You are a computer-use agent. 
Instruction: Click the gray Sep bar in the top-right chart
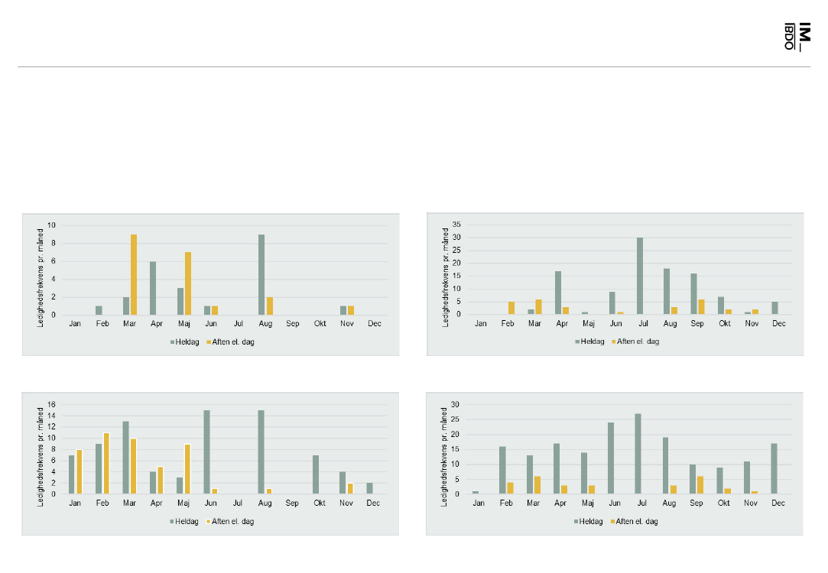(694, 294)
